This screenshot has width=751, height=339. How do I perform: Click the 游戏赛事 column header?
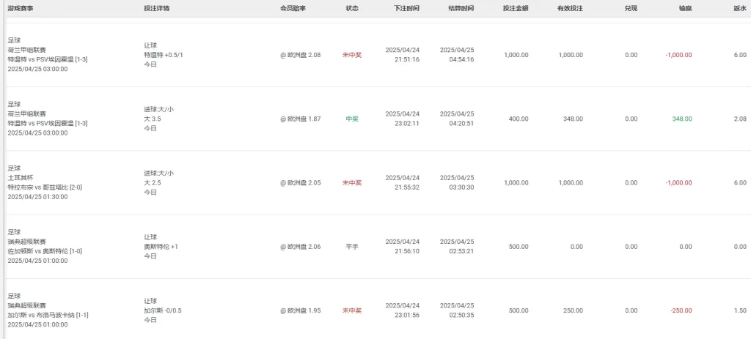click(20, 9)
